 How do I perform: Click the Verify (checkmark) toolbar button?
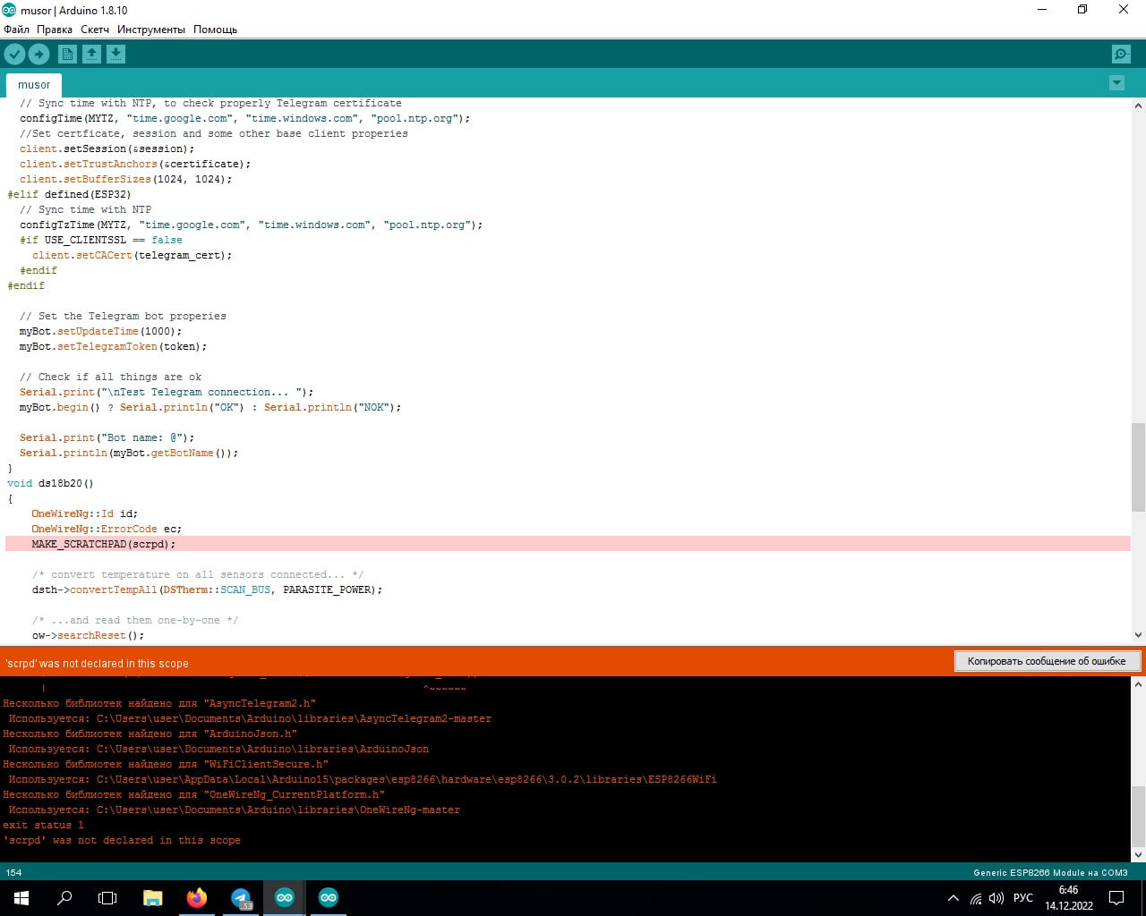tap(15, 55)
